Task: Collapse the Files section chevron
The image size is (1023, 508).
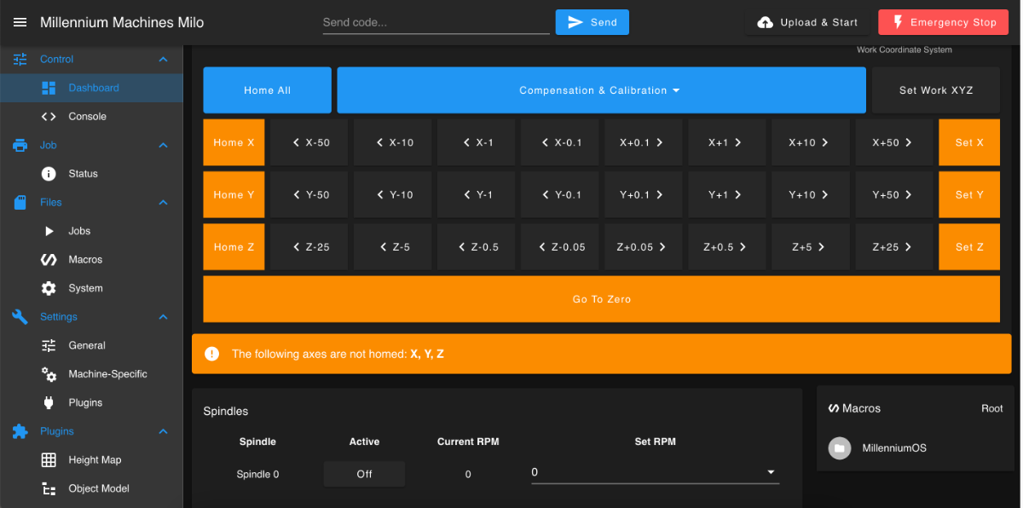Action: point(163,202)
